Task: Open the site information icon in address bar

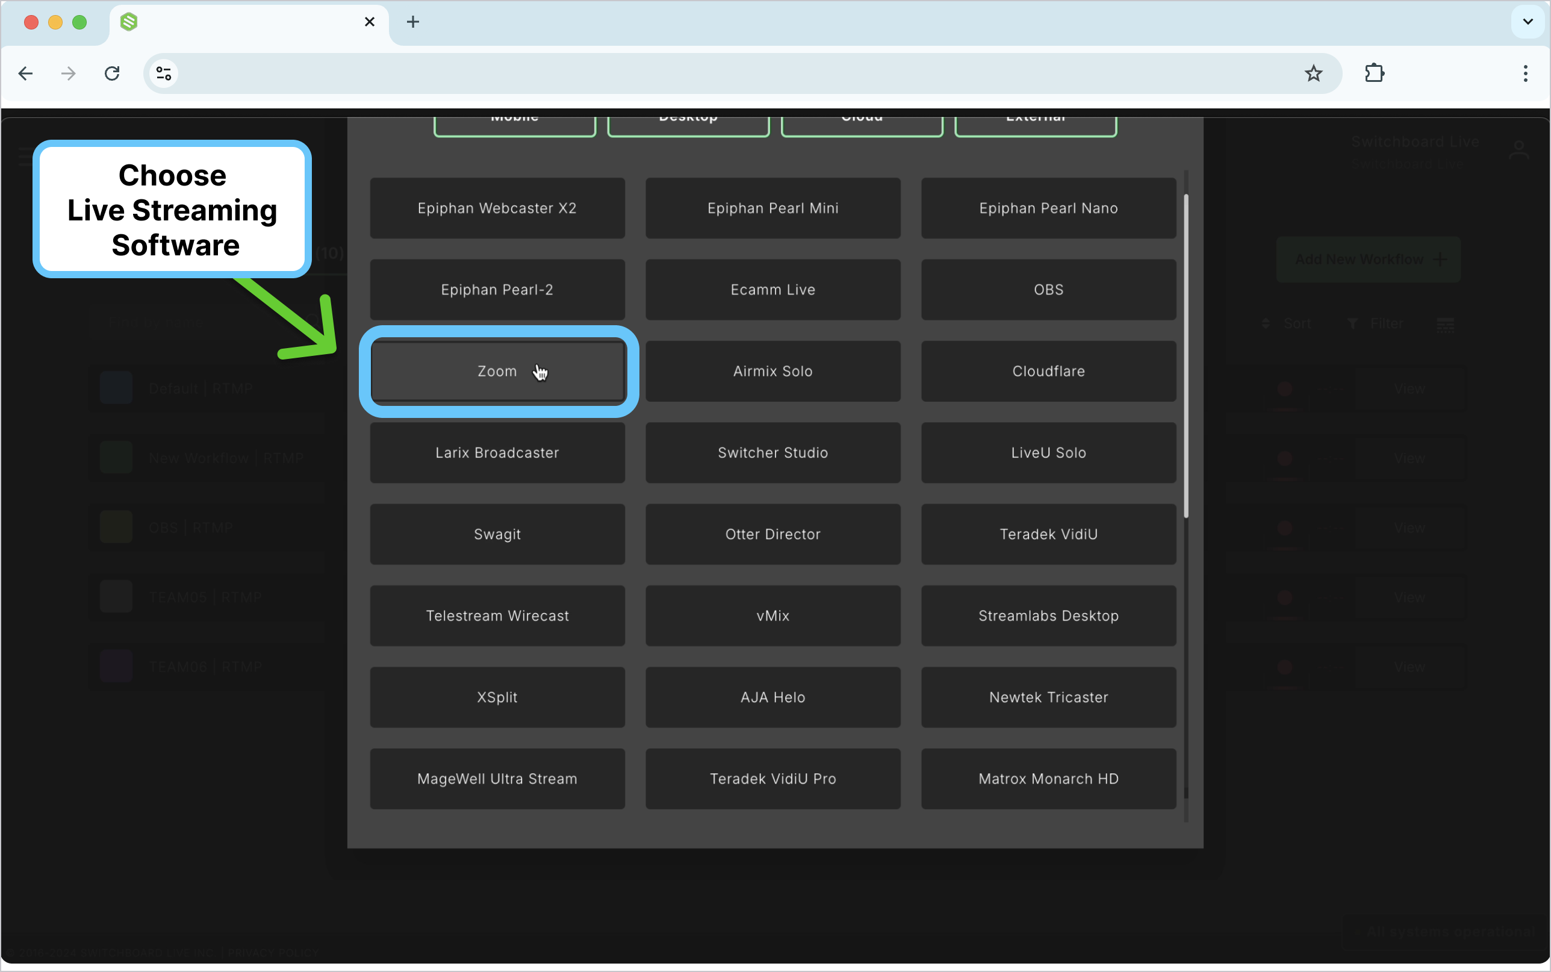Action: pyautogui.click(x=164, y=73)
